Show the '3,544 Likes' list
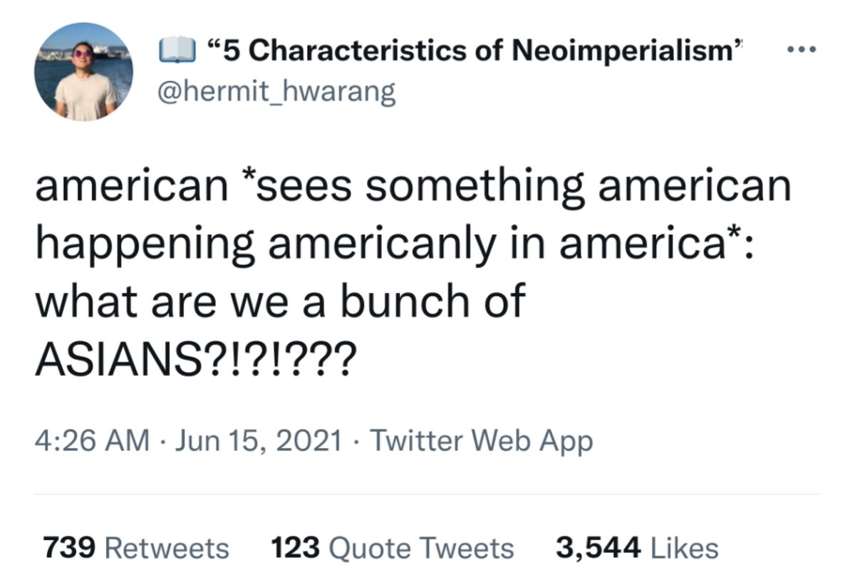Screen dimensions: 855x585 [x=636, y=548]
